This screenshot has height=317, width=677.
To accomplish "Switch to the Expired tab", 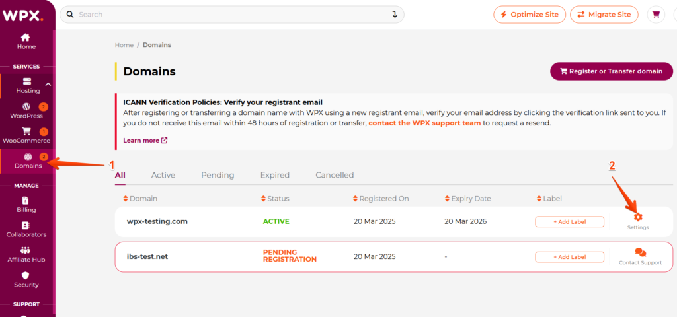I will tap(274, 175).
